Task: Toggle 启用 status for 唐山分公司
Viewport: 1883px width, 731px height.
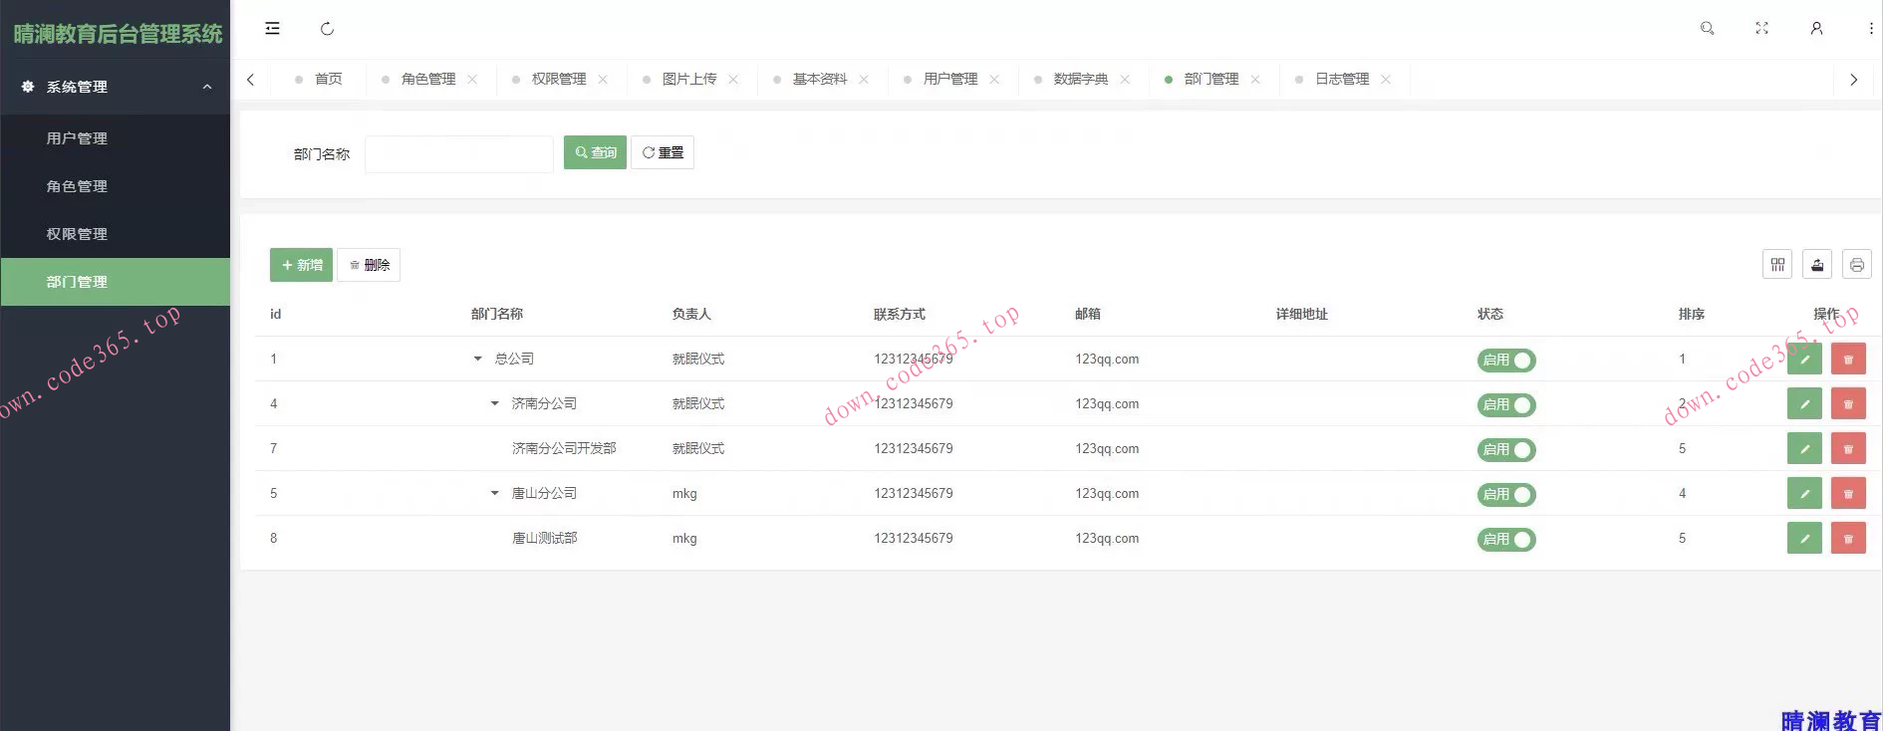Action: coord(1506,494)
